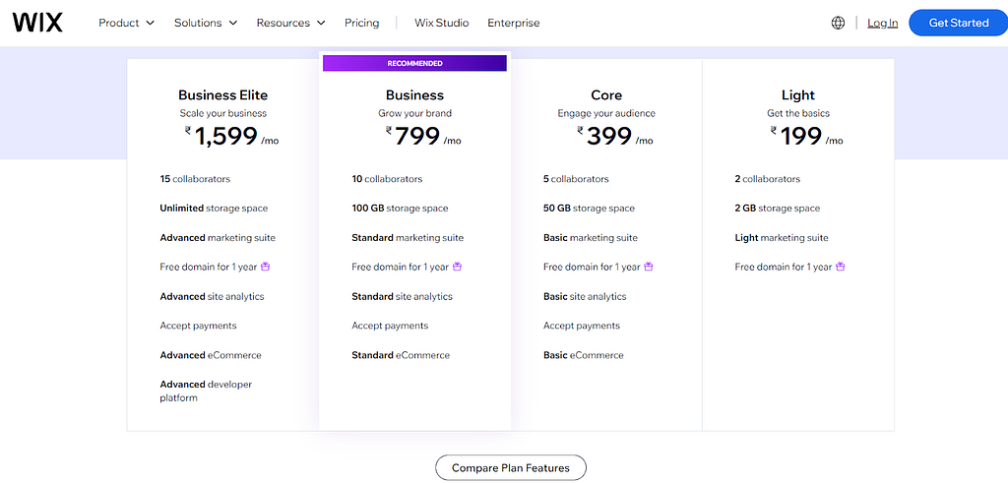Click the ₹399 /mo price

(615, 136)
